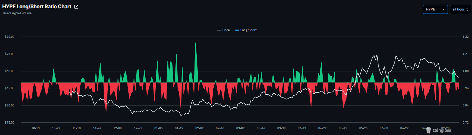Expand the HYPE dropdown arrow

point(443,10)
